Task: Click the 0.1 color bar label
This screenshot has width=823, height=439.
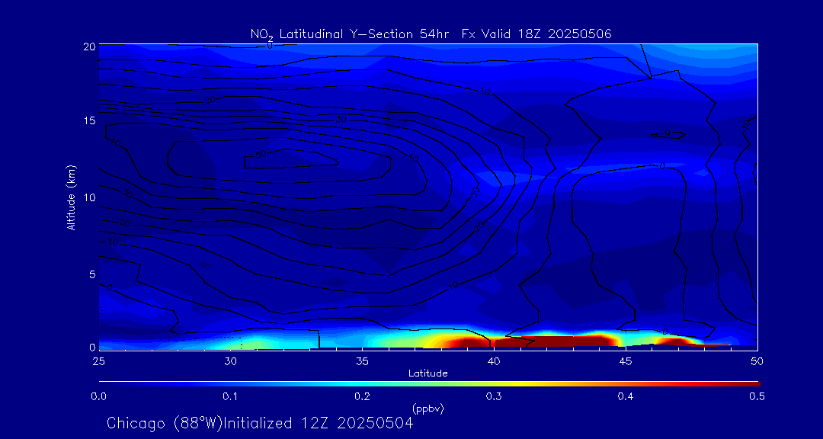Action: tap(230, 396)
